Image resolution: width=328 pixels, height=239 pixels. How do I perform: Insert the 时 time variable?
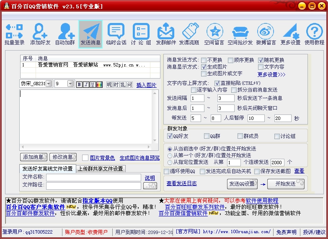pos(116,84)
